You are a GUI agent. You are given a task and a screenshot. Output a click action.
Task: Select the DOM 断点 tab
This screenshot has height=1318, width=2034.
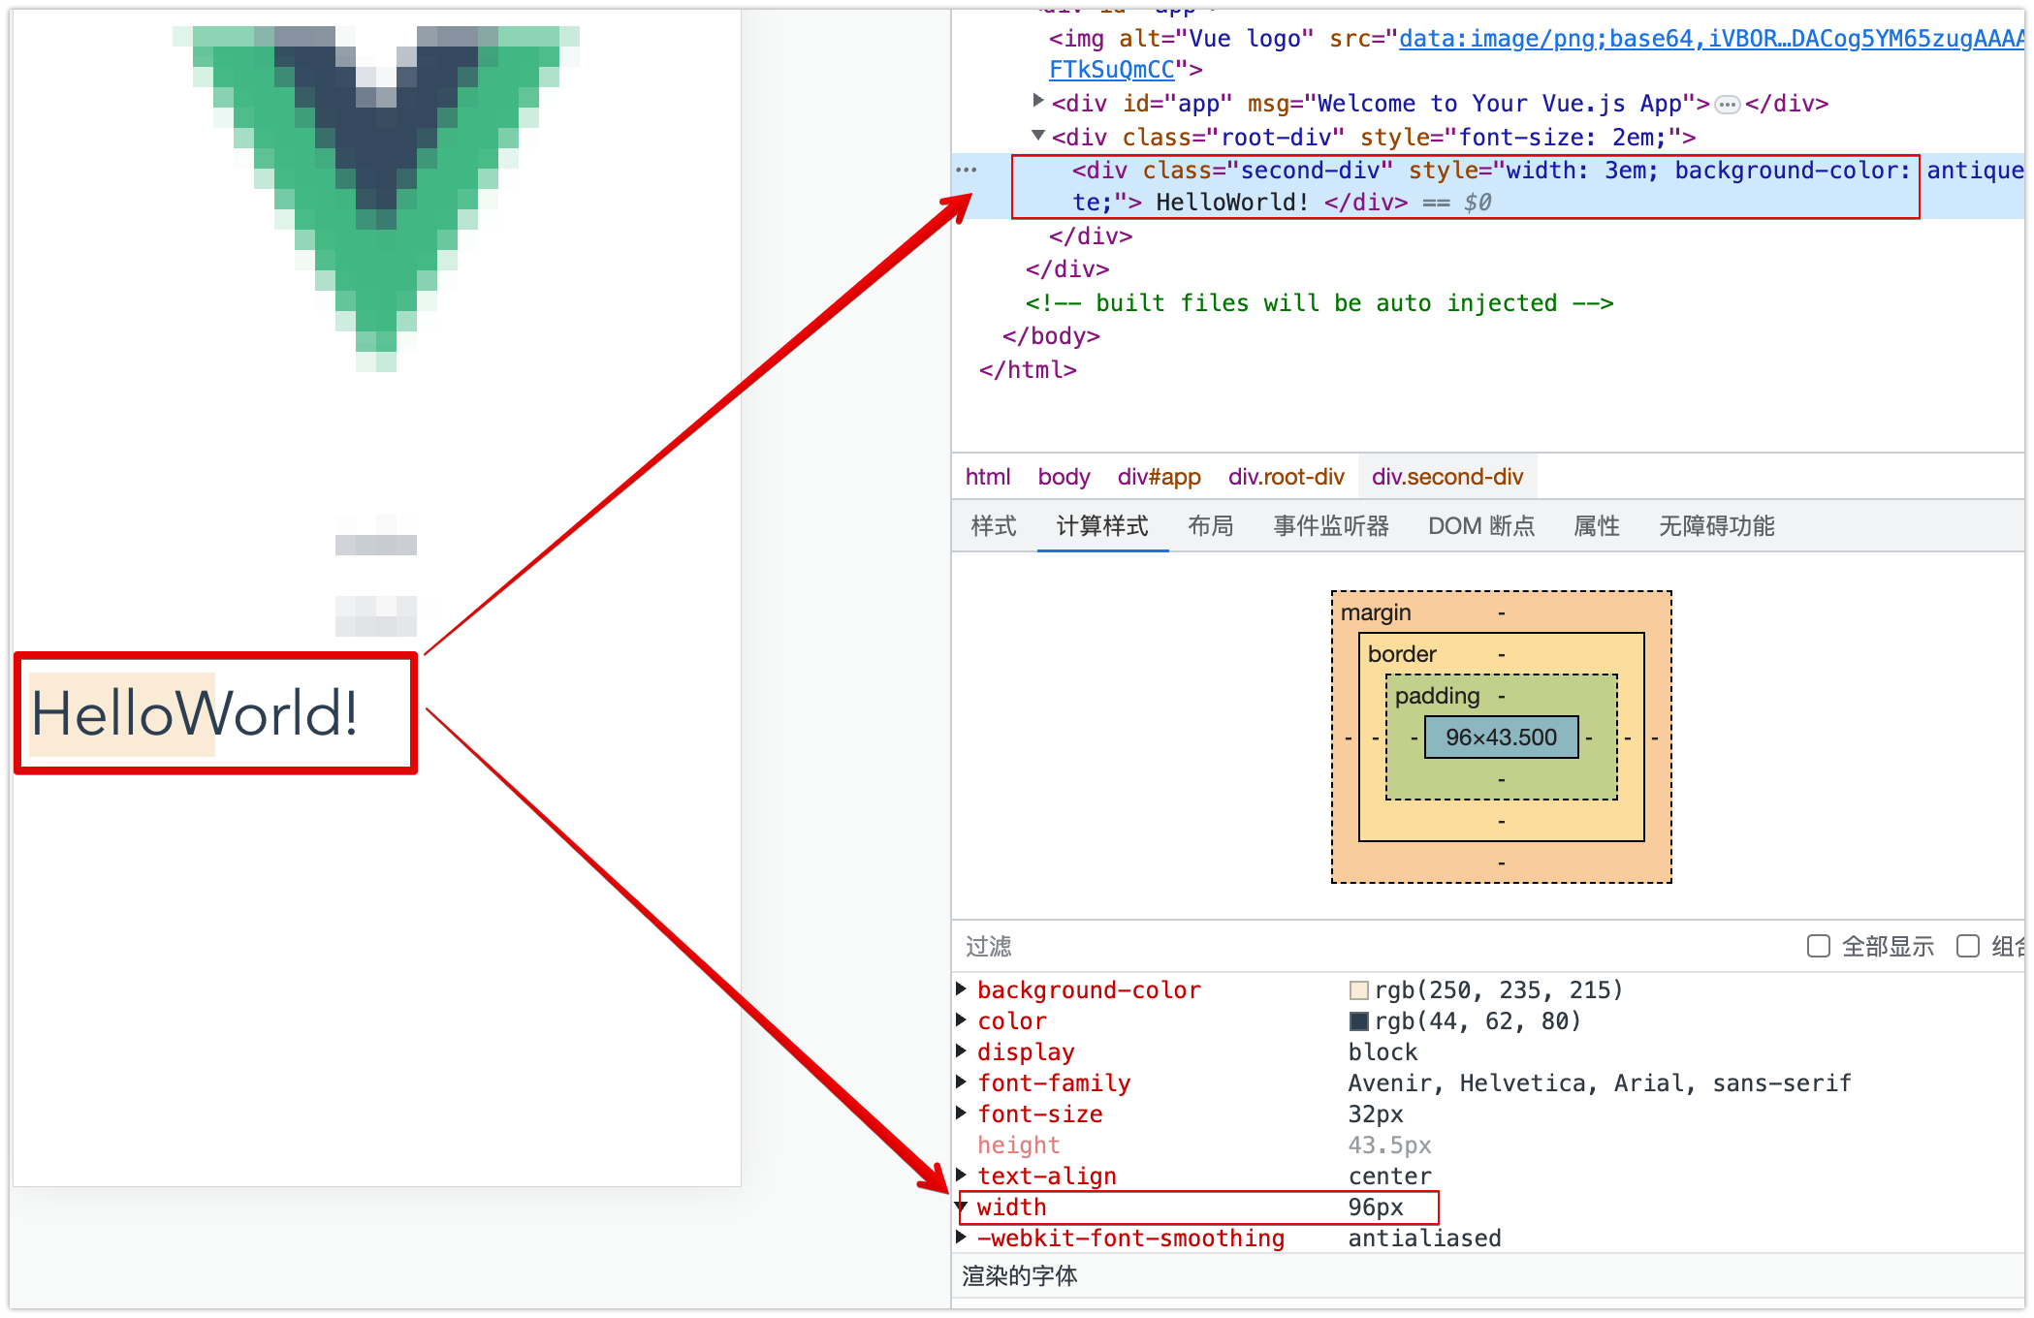pyautogui.click(x=1481, y=526)
